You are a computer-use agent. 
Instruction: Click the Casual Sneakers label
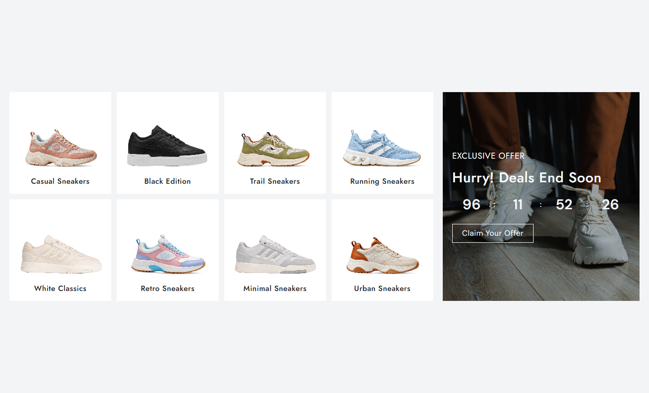click(60, 181)
